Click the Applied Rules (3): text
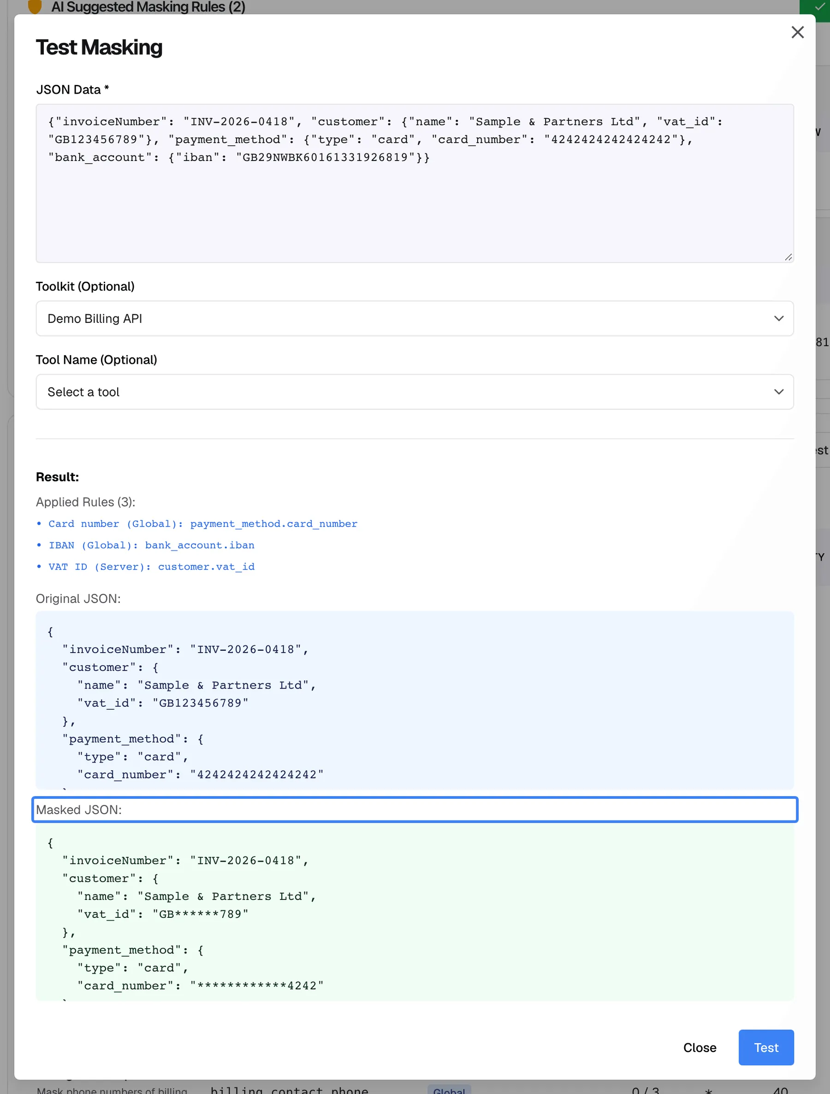830x1094 pixels. pos(85,502)
